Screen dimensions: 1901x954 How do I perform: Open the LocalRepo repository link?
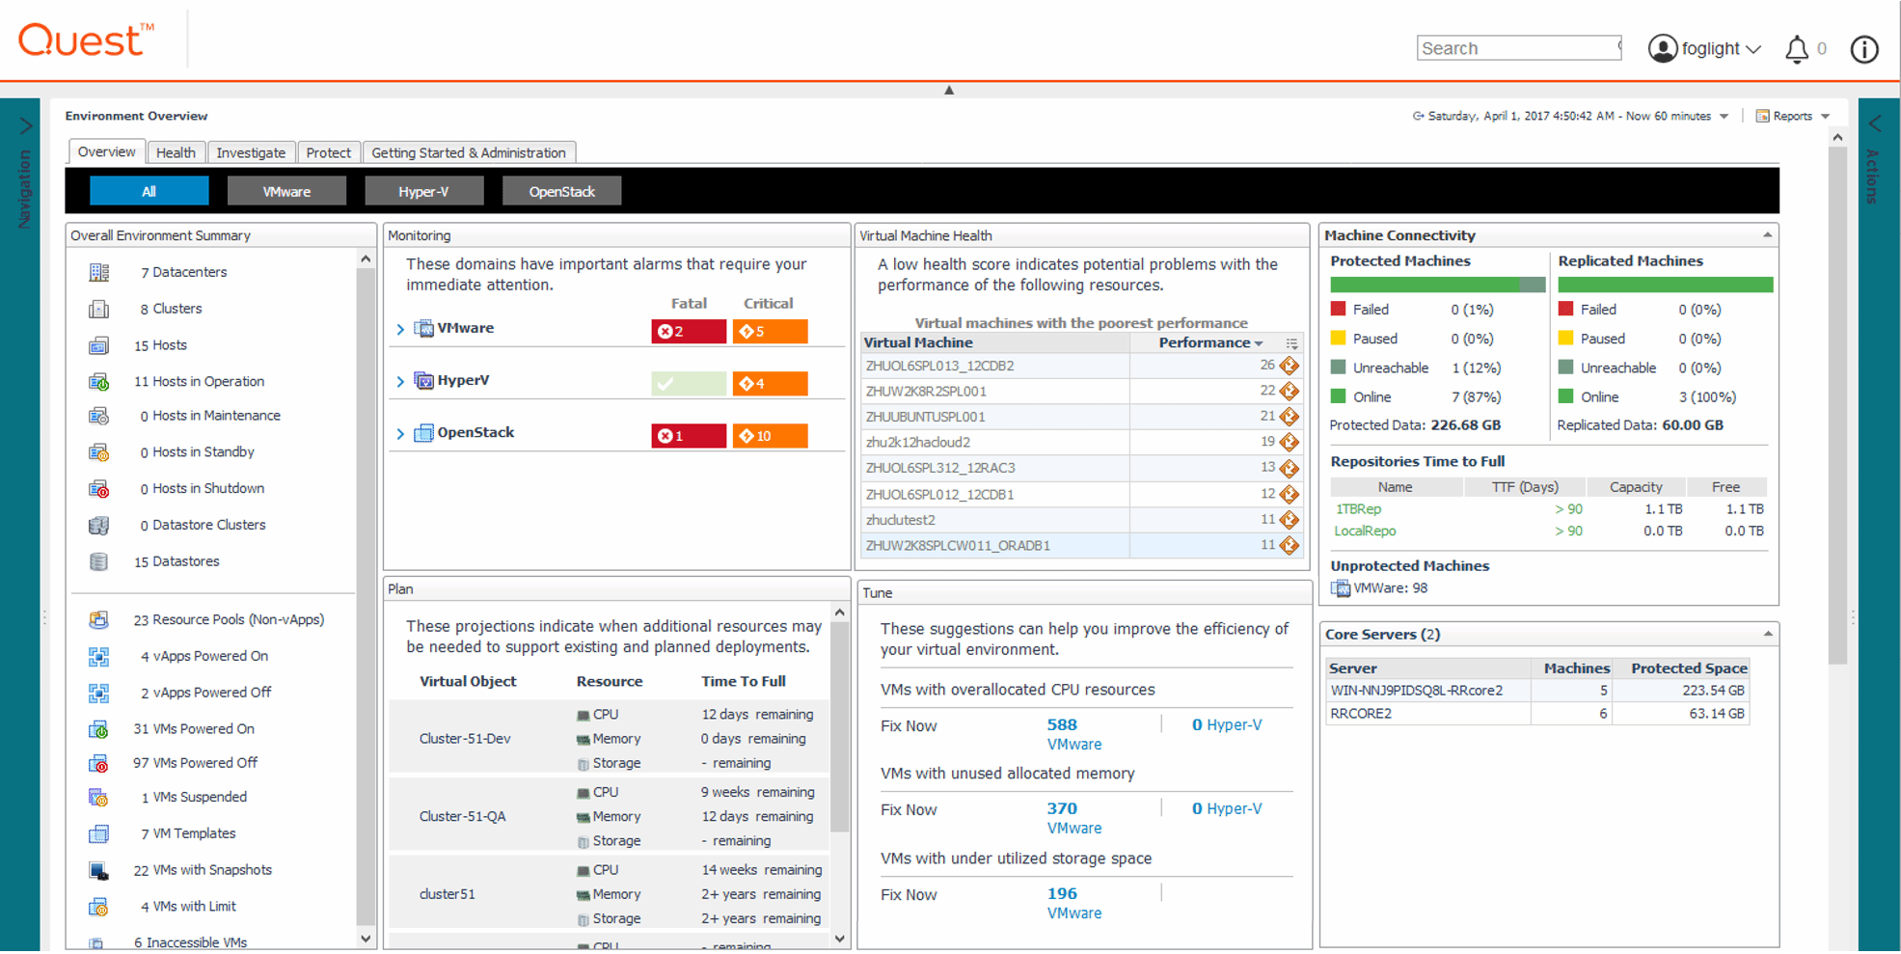[1365, 532]
